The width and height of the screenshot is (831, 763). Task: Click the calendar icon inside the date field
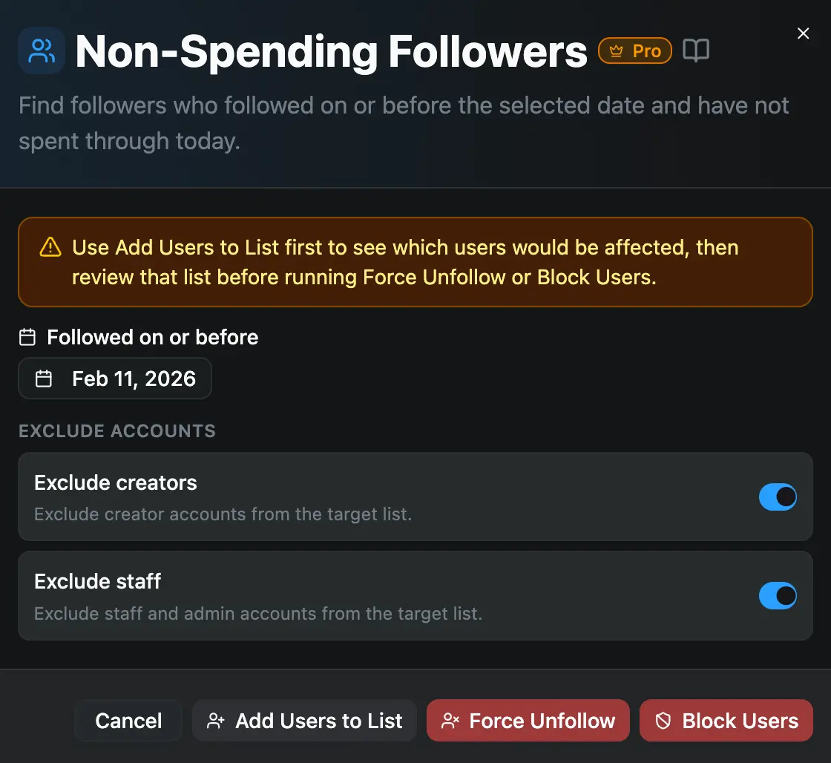pyautogui.click(x=45, y=379)
